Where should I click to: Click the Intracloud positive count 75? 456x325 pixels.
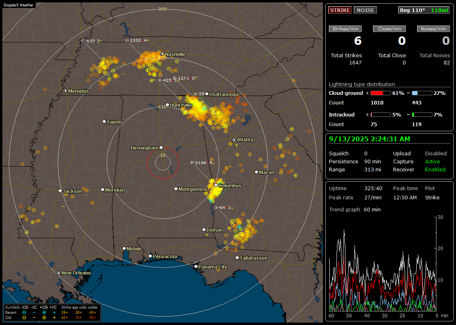(x=374, y=124)
